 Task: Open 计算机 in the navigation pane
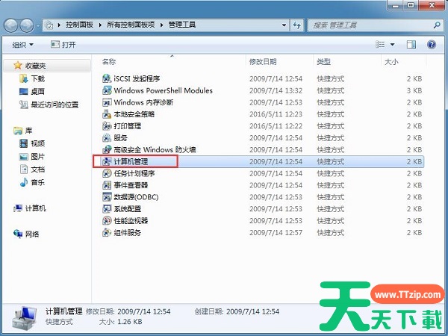click(35, 208)
